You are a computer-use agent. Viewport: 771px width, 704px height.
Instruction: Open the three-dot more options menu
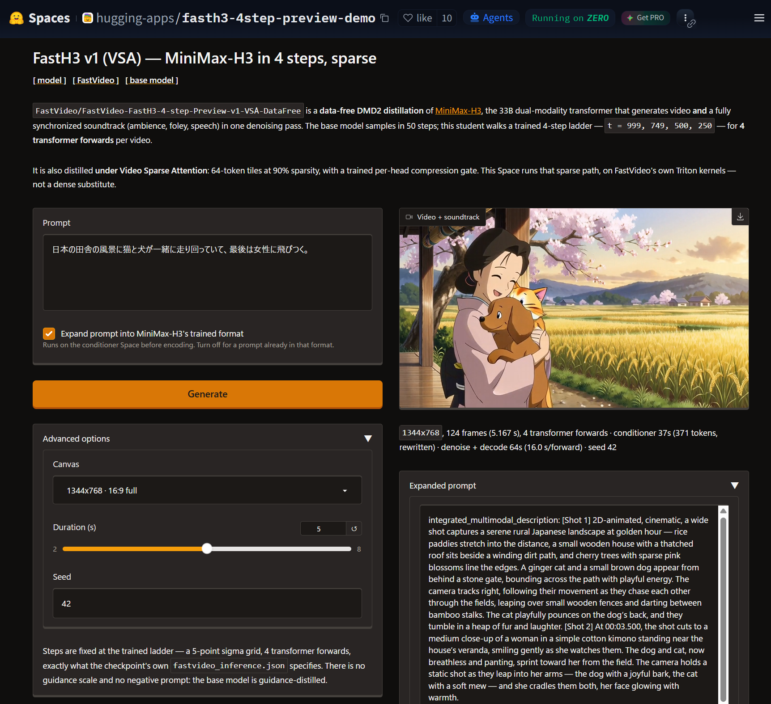coord(685,18)
